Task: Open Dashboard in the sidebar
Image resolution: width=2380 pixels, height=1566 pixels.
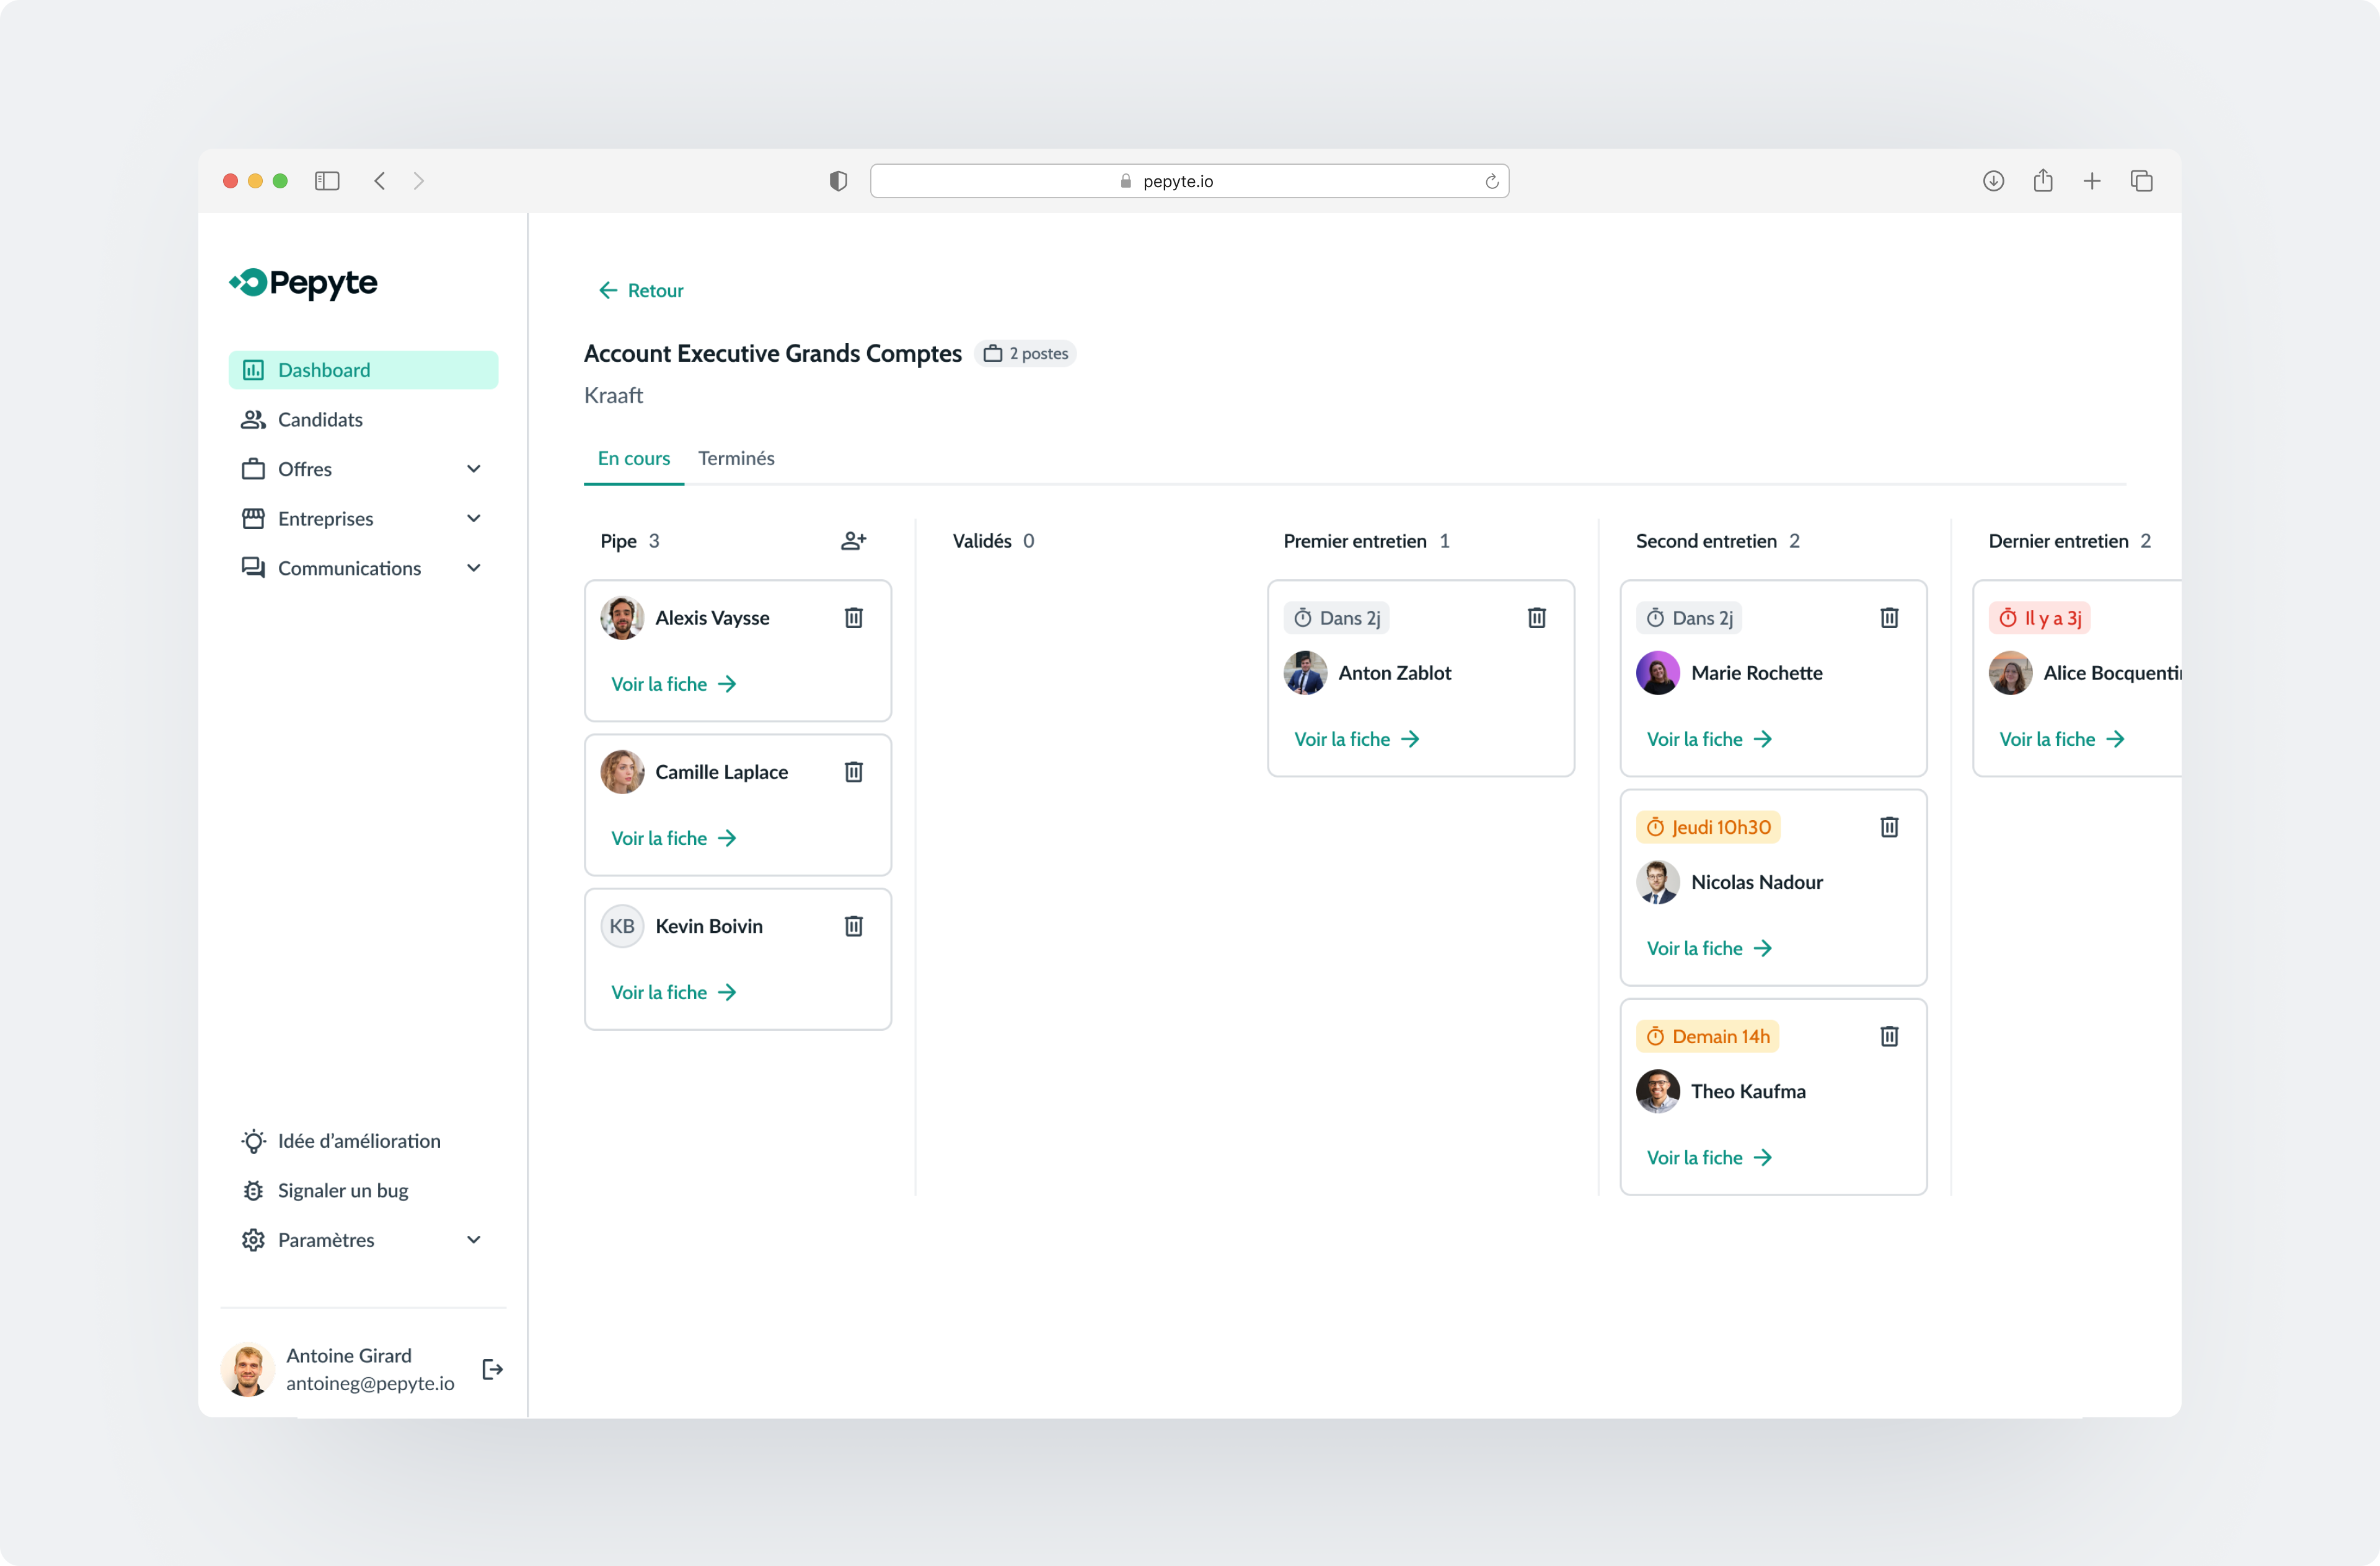Action: click(x=363, y=370)
